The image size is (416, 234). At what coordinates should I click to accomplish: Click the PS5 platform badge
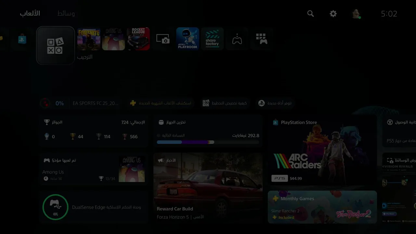[x=279, y=178]
